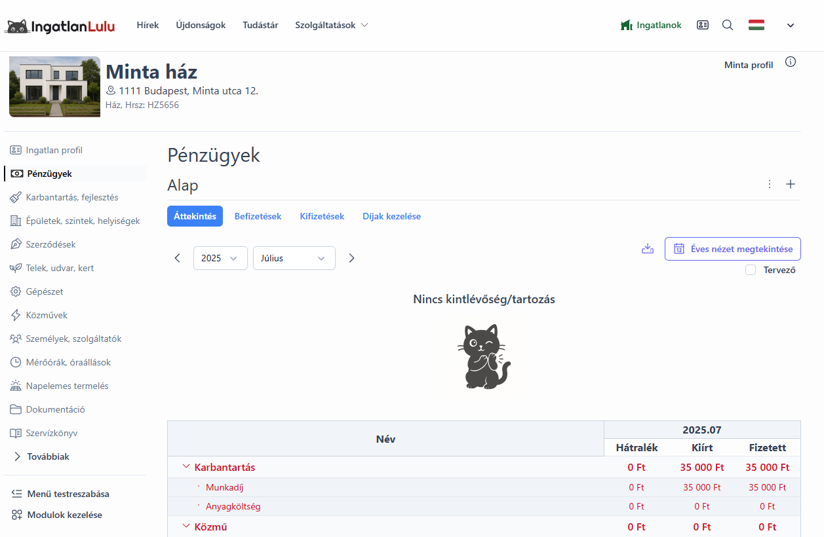Click the Munkadíj row name

pos(224,487)
